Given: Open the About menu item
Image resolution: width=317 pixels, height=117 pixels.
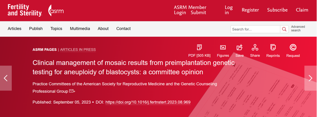Looking at the screenshot, I should tap(103, 29).
